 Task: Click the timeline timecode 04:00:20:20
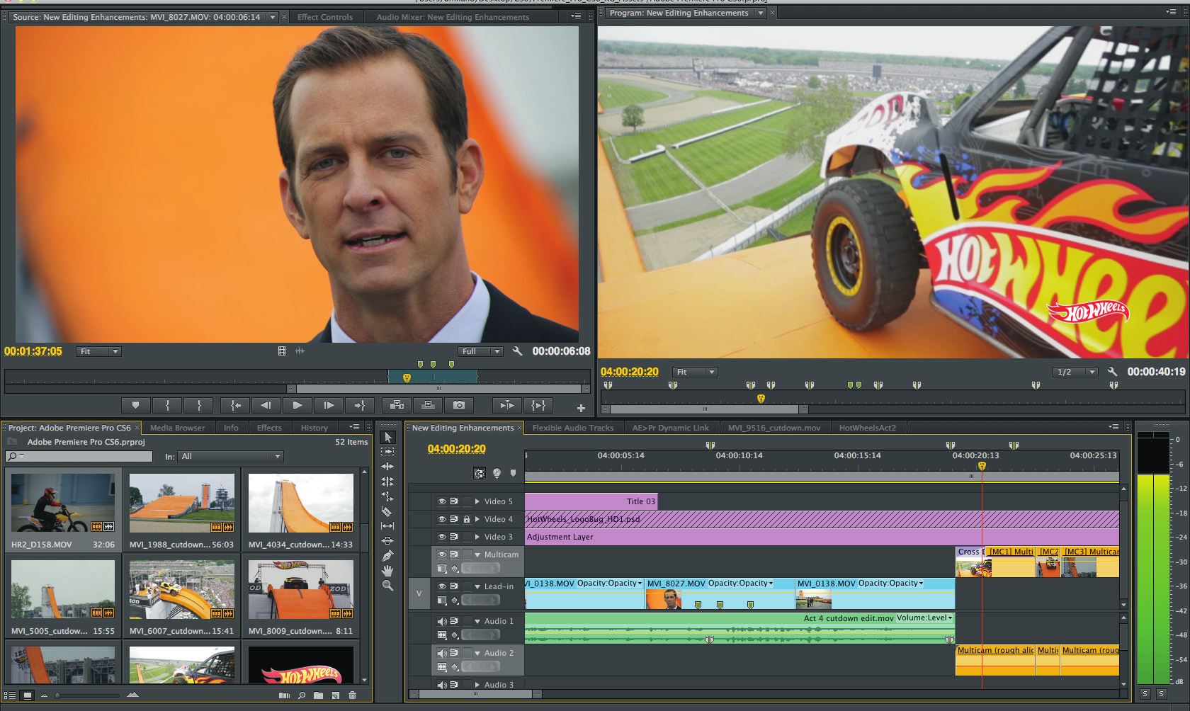pyautogui.click(x=457, y=449)
